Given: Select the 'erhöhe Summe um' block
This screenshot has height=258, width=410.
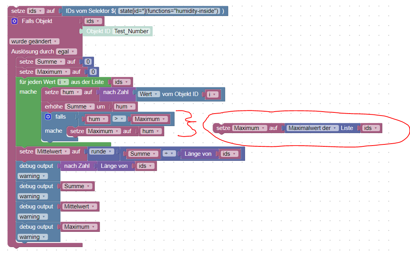Looking at the screenshot, I should tap(76, 107).
